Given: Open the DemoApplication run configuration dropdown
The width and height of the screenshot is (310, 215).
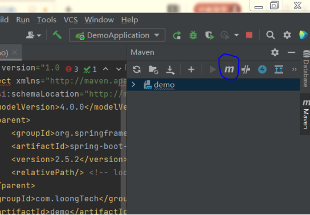Looking at the screenshot, I should (117, 35).
